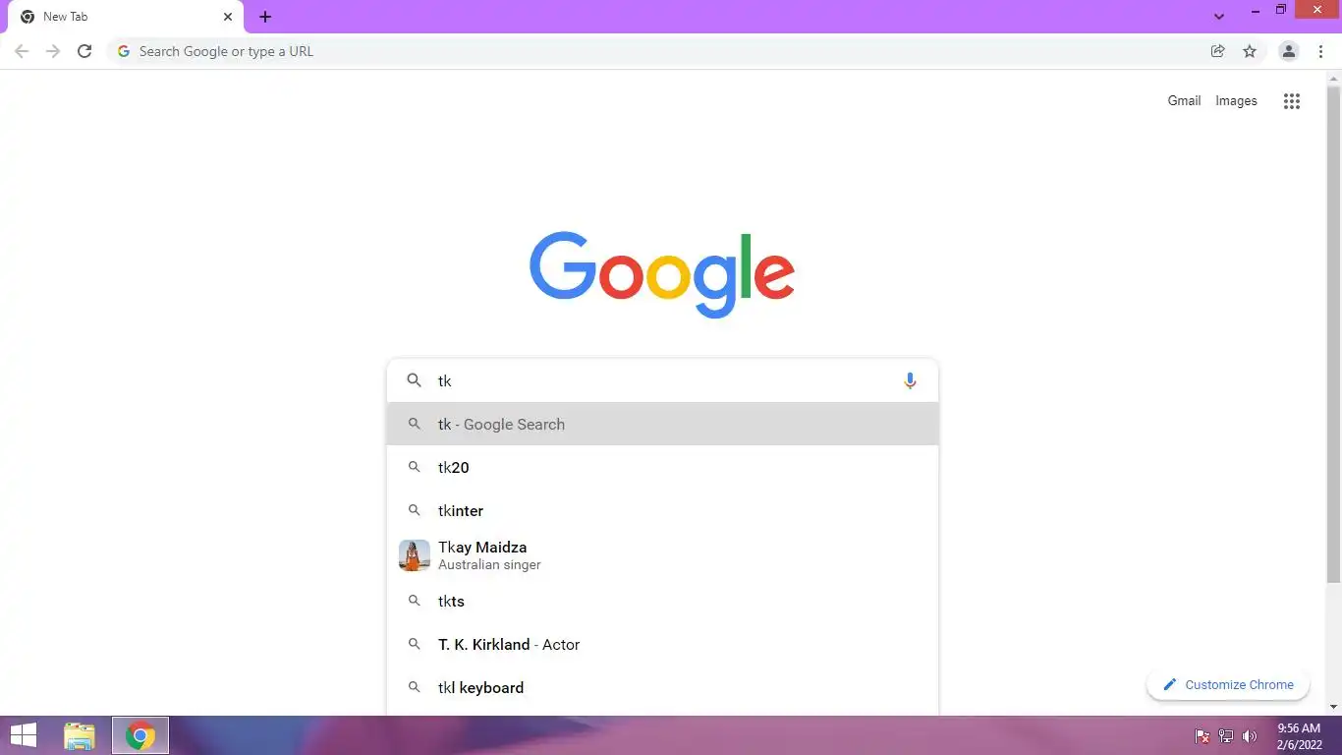Click the scrollbar down arrow
Viewport: 1342px width, 755px height.
tap(1333, 707)
